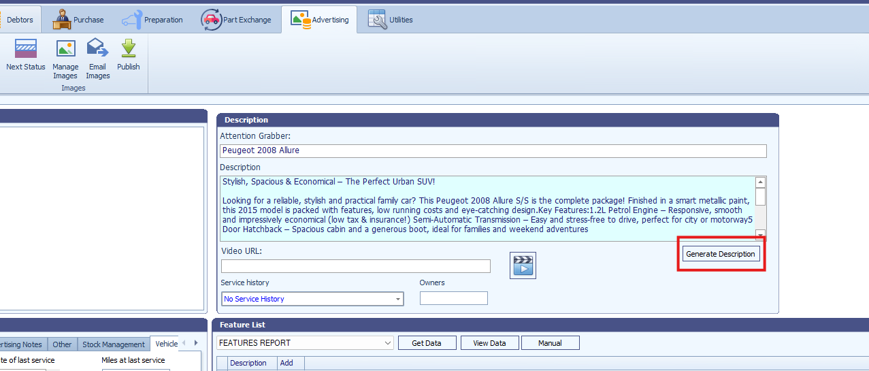Select the Vehicle tab
Image resolution: width=869 pixels, height=371 pixels.
[165, 344]
